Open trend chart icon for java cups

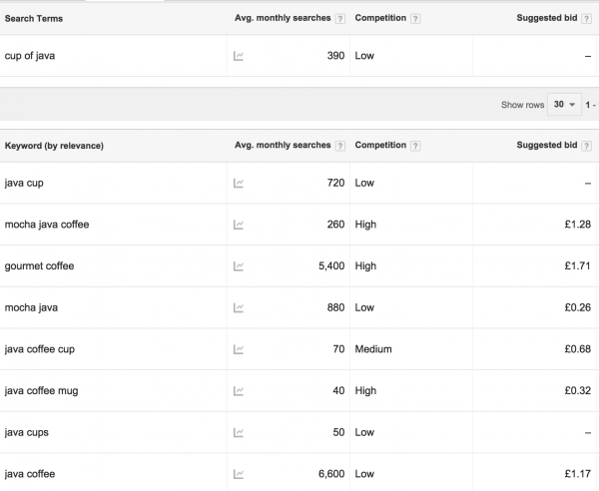pyautogui.click(x=239, y=433)
